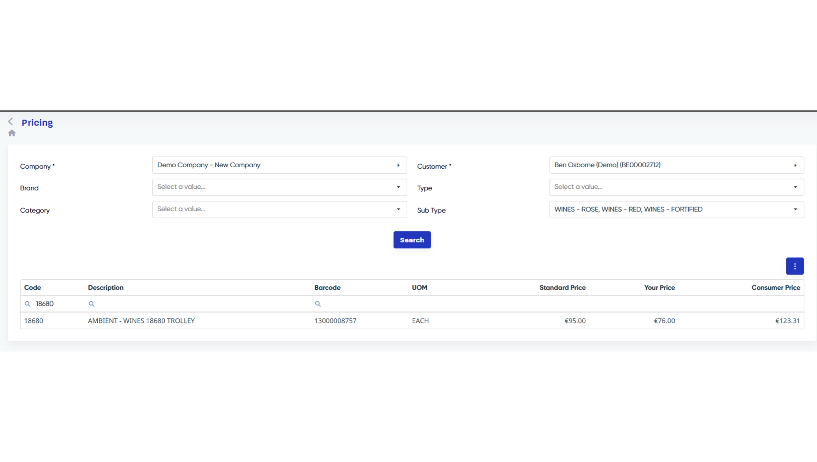817x462 pixels.
Task: Expand the Sub Type dropdown
Action: tap(795, 209)
